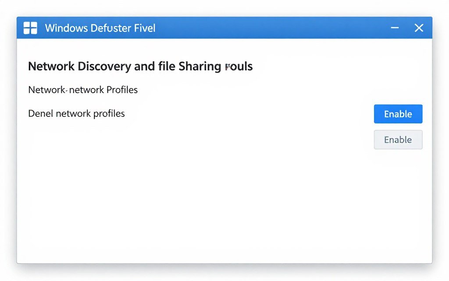Screen dimensions: 449x281
Task: Click the 'Windows Defuster Fivel' title text
Action: tap(100, 28)
